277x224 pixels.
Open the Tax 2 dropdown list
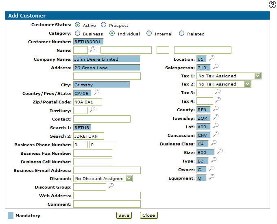coord(247,84)
